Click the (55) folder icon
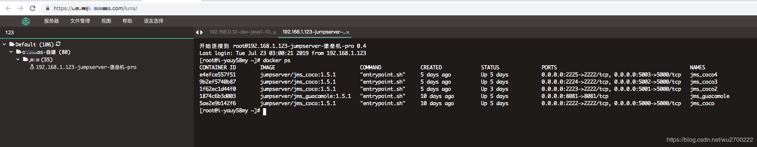The height and width of the screenshot is (147, 757). (25, 59)
